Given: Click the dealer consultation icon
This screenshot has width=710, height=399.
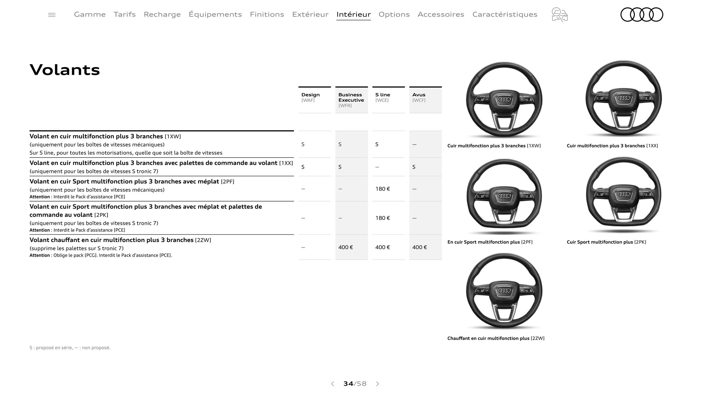Looking at the screenshot, I should (560, 15).
